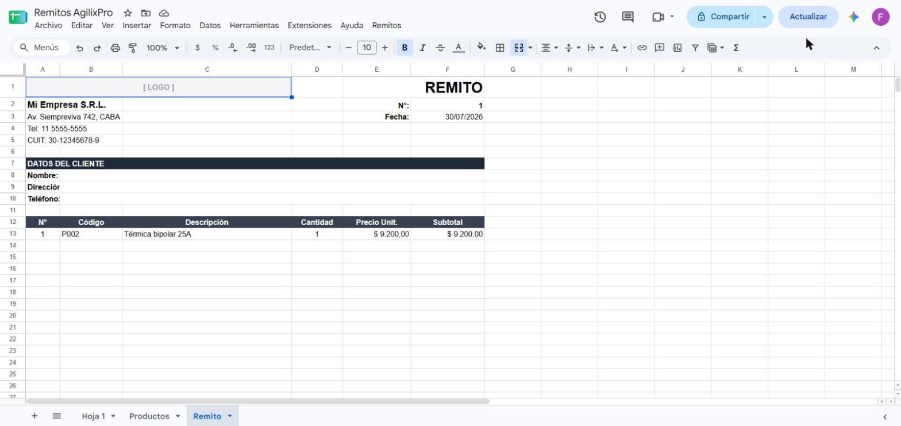Insert a link

click(642, 48)
